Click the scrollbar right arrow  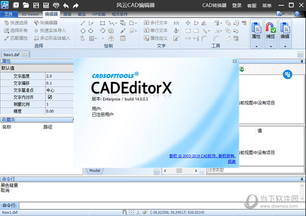tap(196, 171)
